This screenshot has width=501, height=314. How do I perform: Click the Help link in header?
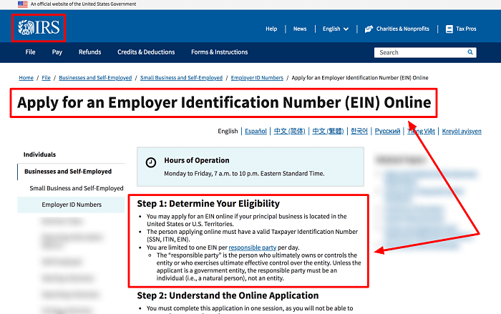coord(271,29)
